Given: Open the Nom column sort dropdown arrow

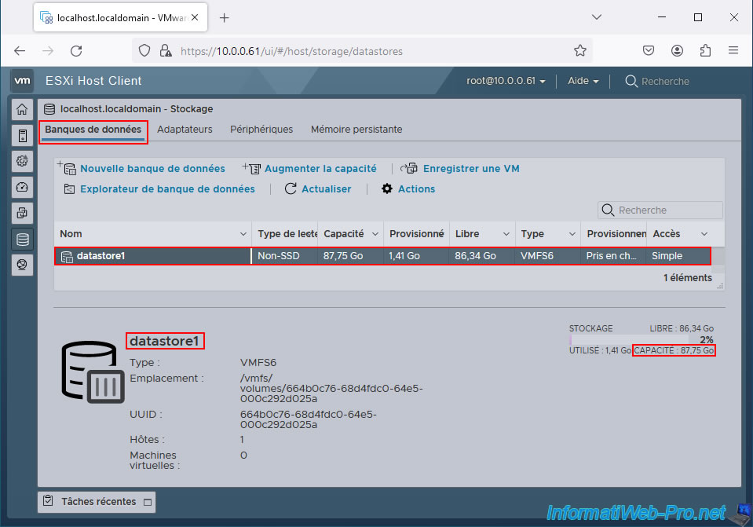Looking at the screenshot, I should (243, 234).
